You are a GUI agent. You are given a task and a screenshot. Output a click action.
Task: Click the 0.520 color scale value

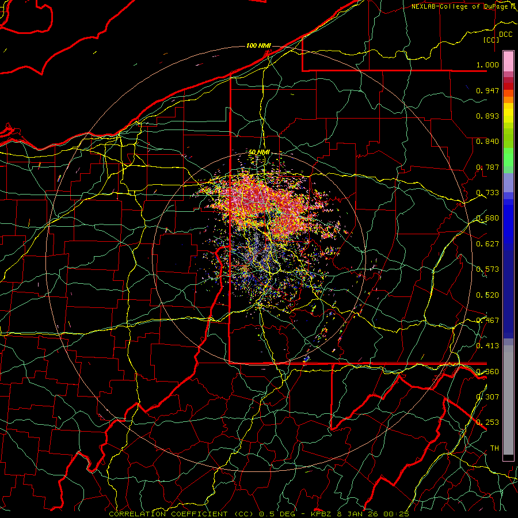coord(487,295)
